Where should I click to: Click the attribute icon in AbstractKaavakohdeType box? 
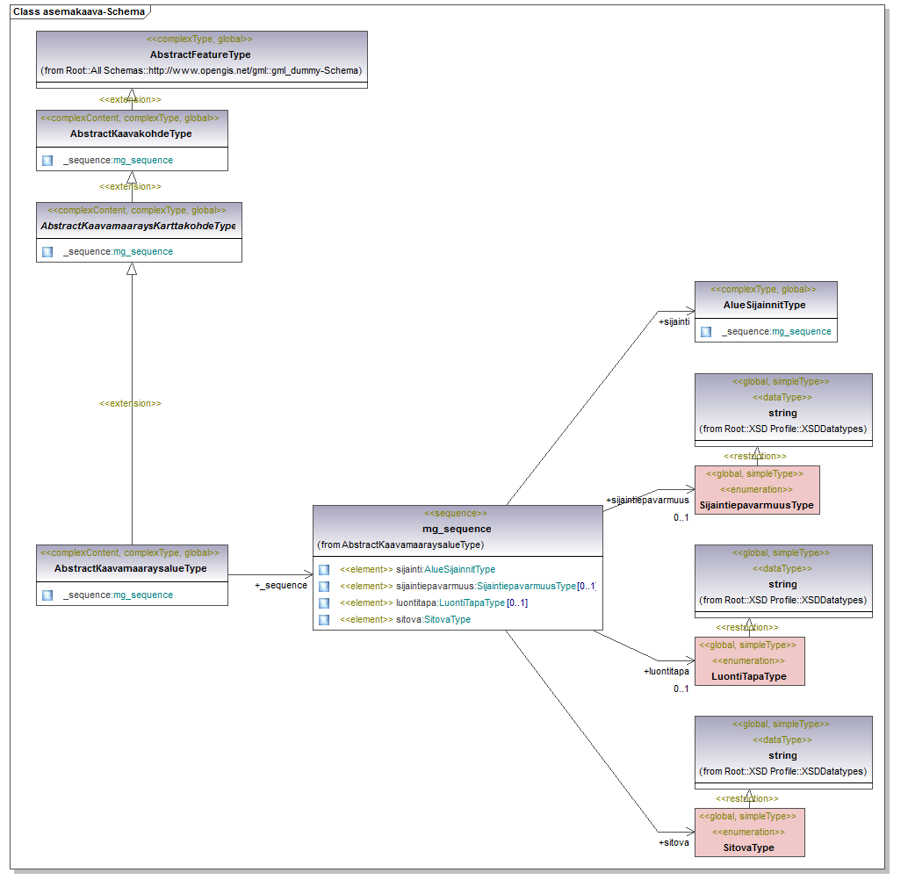47,161
